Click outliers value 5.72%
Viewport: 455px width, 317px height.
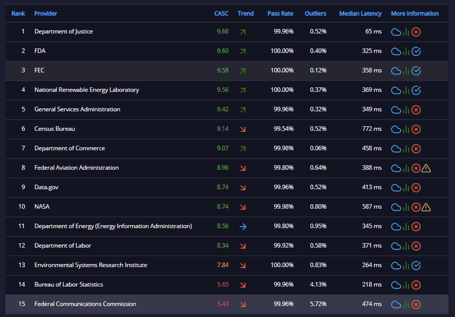pyautogui.click(x=318, y=304)
